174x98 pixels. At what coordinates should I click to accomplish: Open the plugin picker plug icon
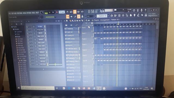(x=135, y=15)
